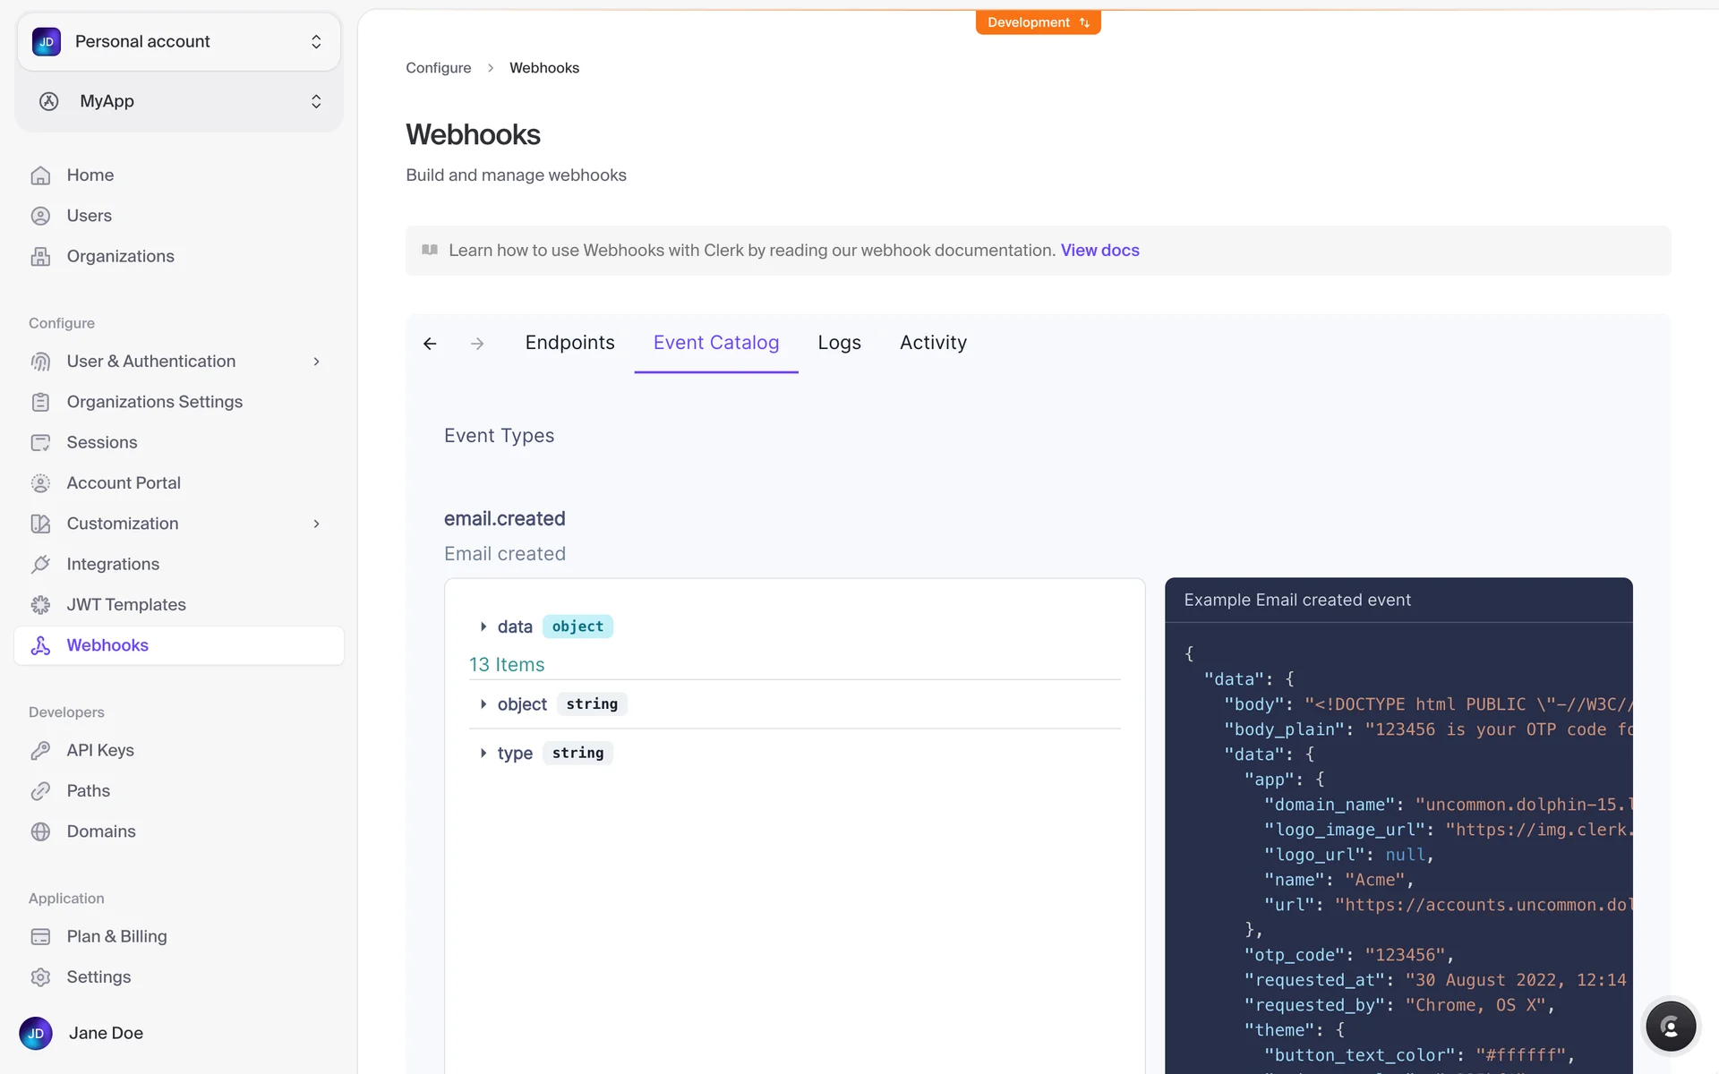
Task: Click the API Keys key icon
Action: coord(40,750)
